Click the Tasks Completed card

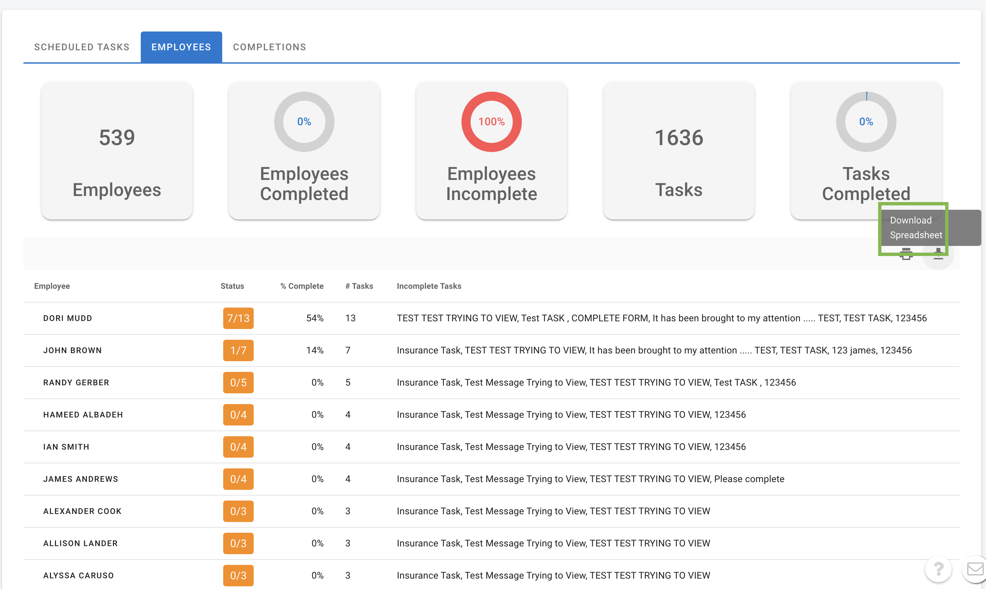click(866, 150)
